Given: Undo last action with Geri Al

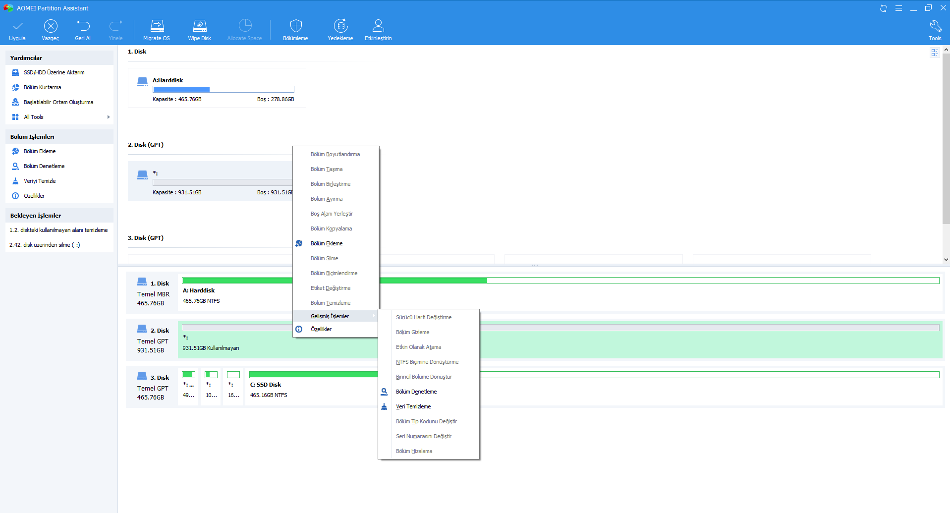Looking at the screenshot, I should click(83, 30).
